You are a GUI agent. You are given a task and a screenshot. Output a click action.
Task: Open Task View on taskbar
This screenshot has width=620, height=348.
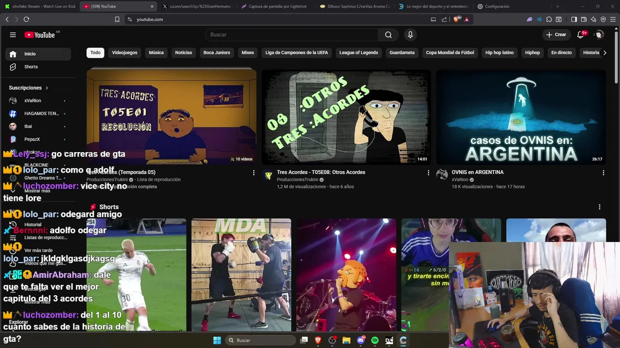(304, 340)
